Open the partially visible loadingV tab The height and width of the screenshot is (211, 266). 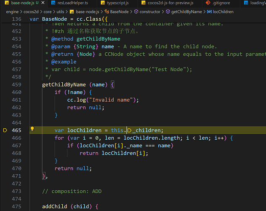point(255,3)
